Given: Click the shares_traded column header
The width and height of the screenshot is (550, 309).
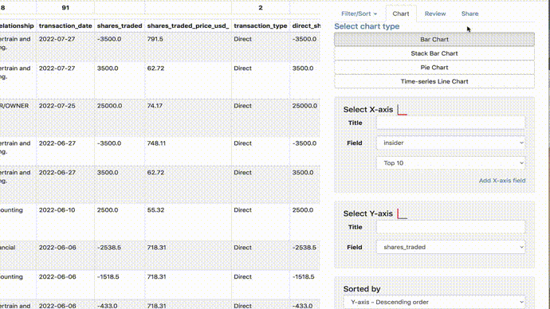Looking at the screenshot, I should pyautogui.click(x=120, y=25).
